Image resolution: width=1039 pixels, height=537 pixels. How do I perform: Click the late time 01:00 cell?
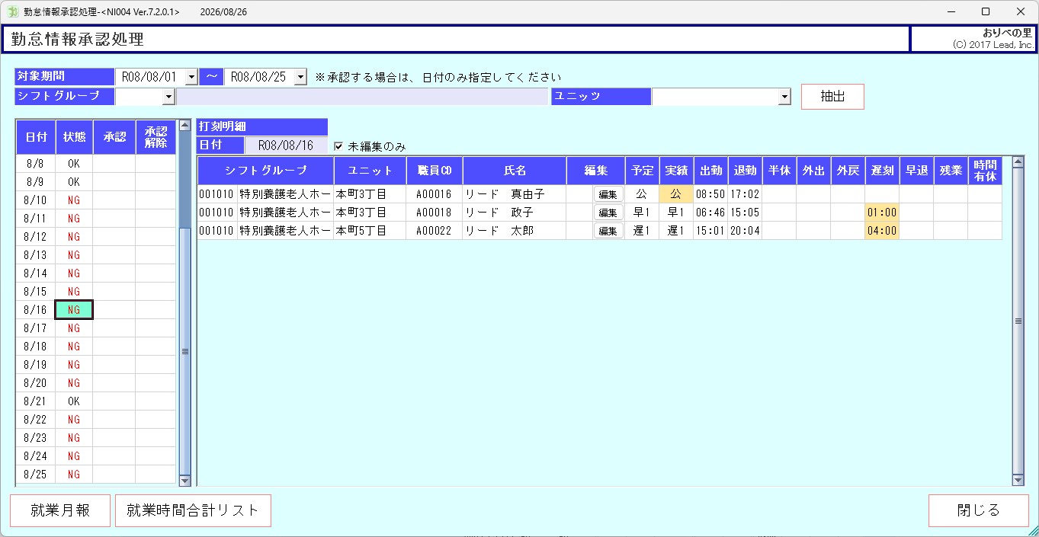882,213
